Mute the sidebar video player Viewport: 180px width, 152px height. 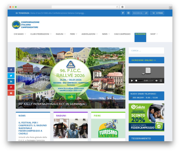[x=157, y=80]
